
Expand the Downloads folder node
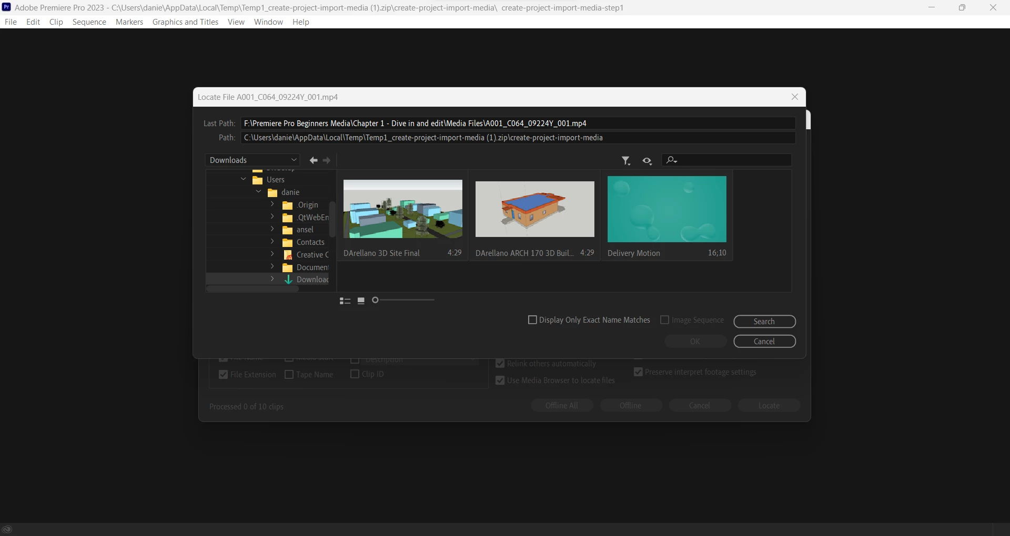(272, 279)
